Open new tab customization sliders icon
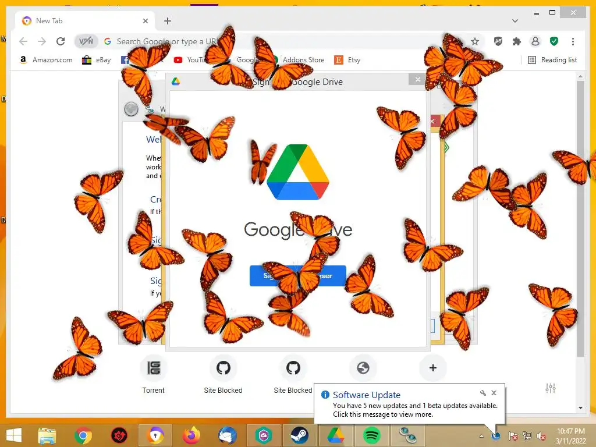Viewport: 596px width, 447px height. [551, 388]
